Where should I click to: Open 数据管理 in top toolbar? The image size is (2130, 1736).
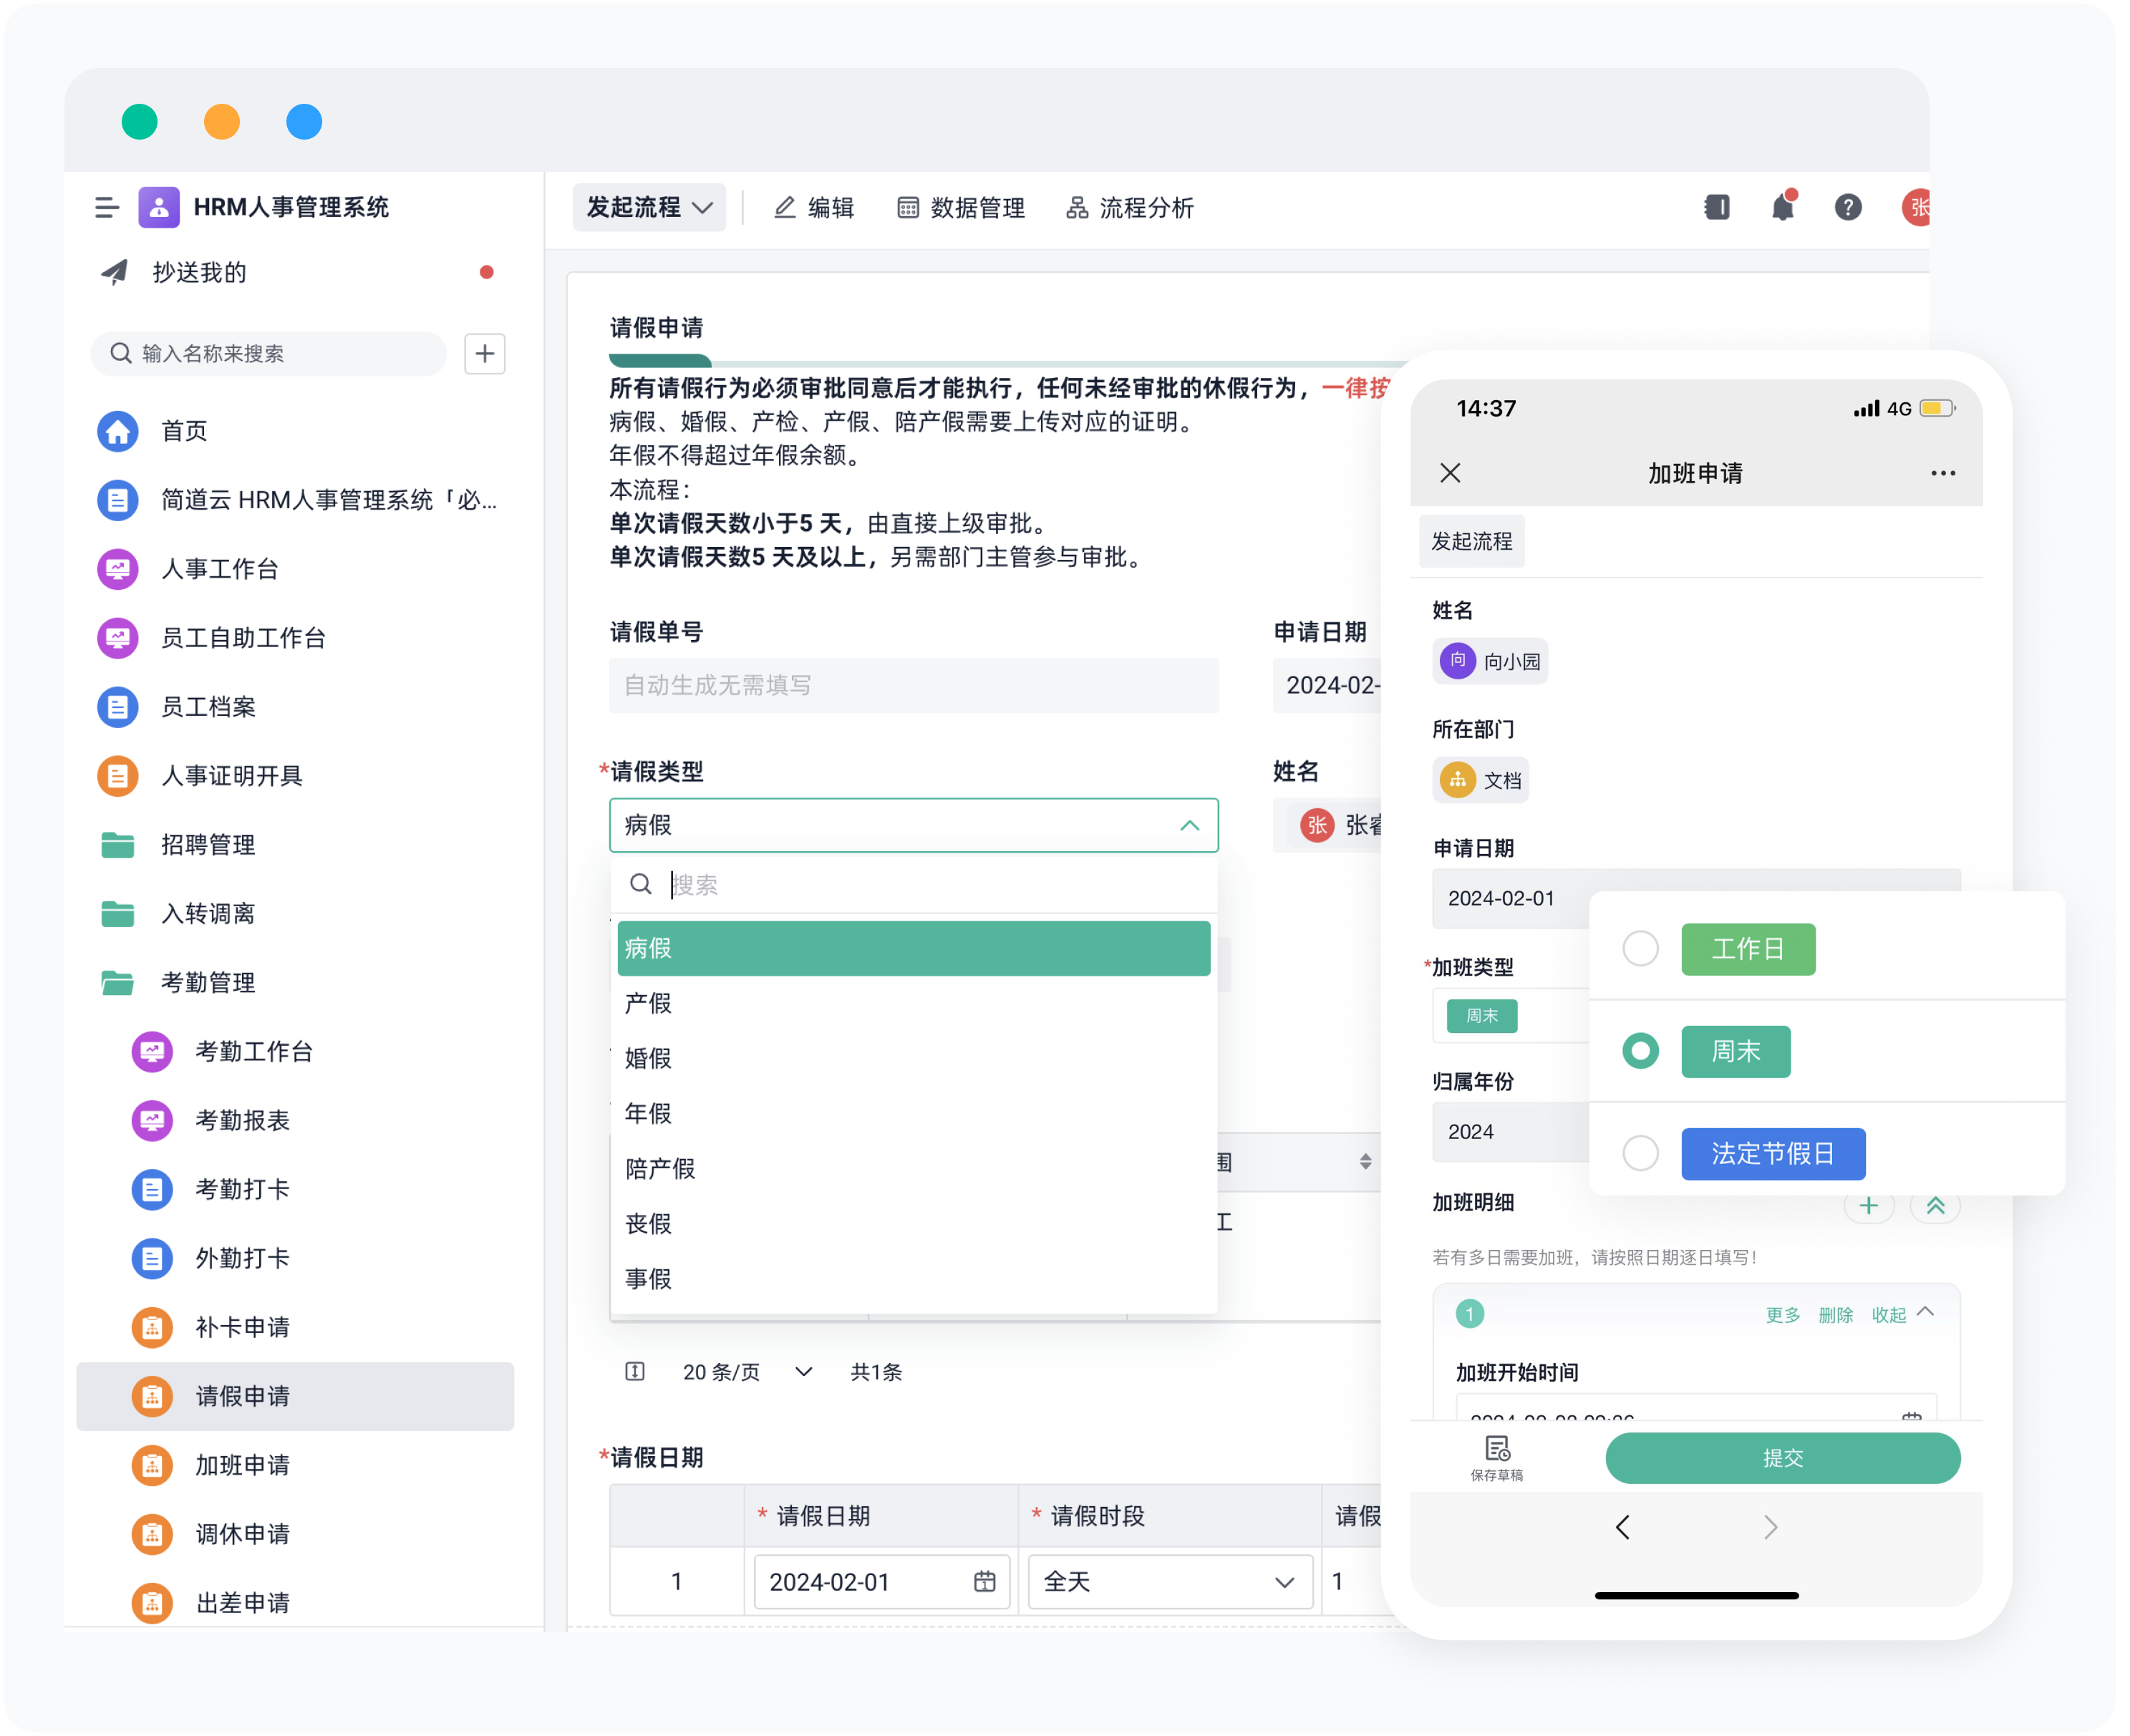(961, 207)
